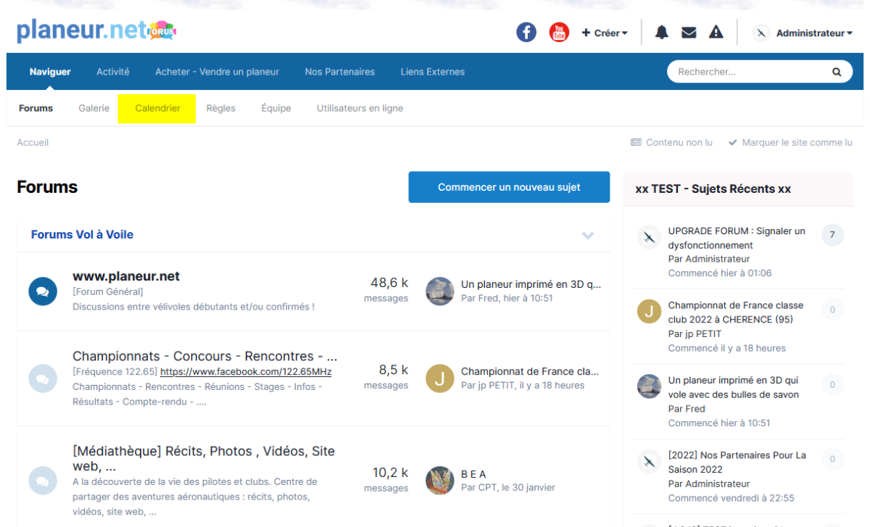Open the Activité tab
The height and width of the screenshot is (527, 870).
click(x=113, y=72)
